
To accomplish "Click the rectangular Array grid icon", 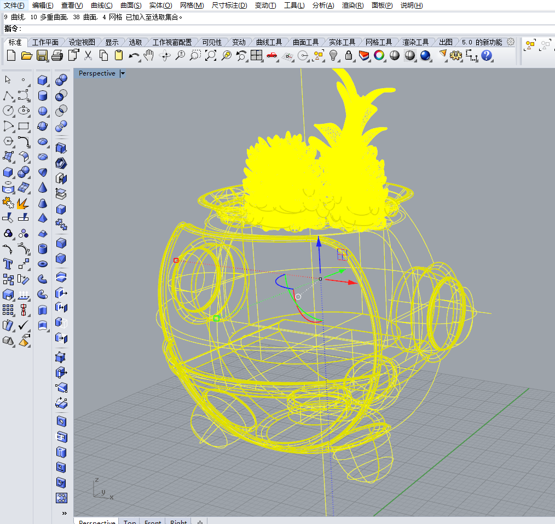I will click(8, 310).
